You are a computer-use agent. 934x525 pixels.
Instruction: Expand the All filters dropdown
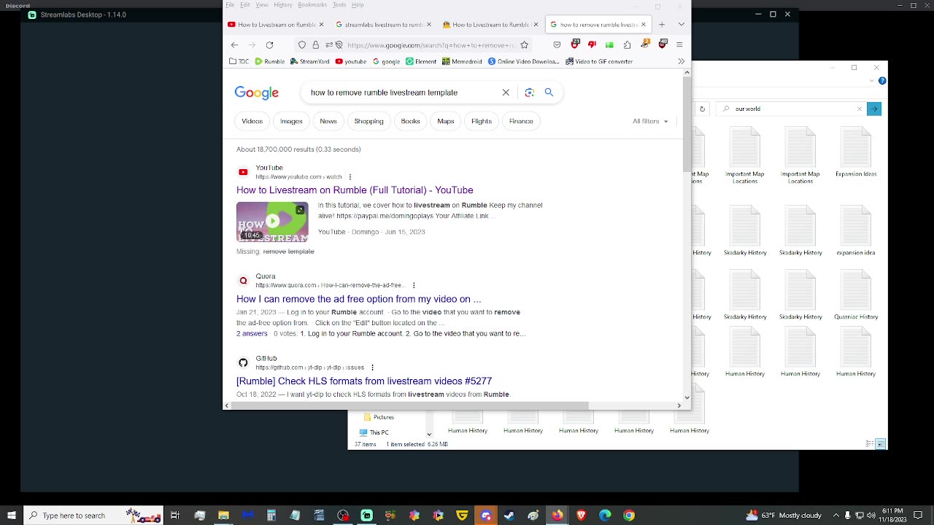point(650,121)
